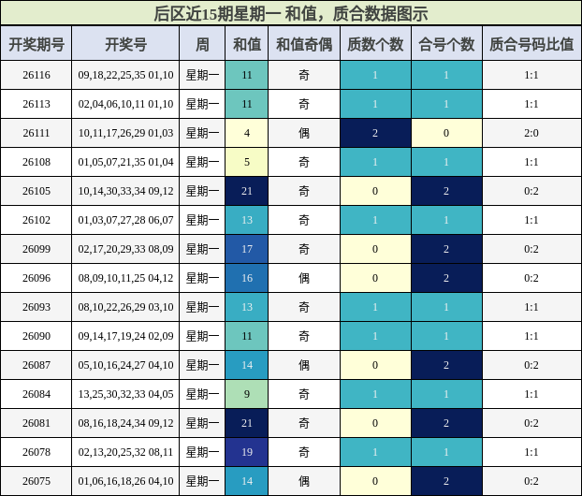Click sum value 19 in row 26078
This screenshot has width=582, height=496.
[x=247, y=452]
